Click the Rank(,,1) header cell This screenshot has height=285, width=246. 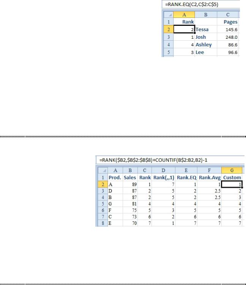coord(163,177)
